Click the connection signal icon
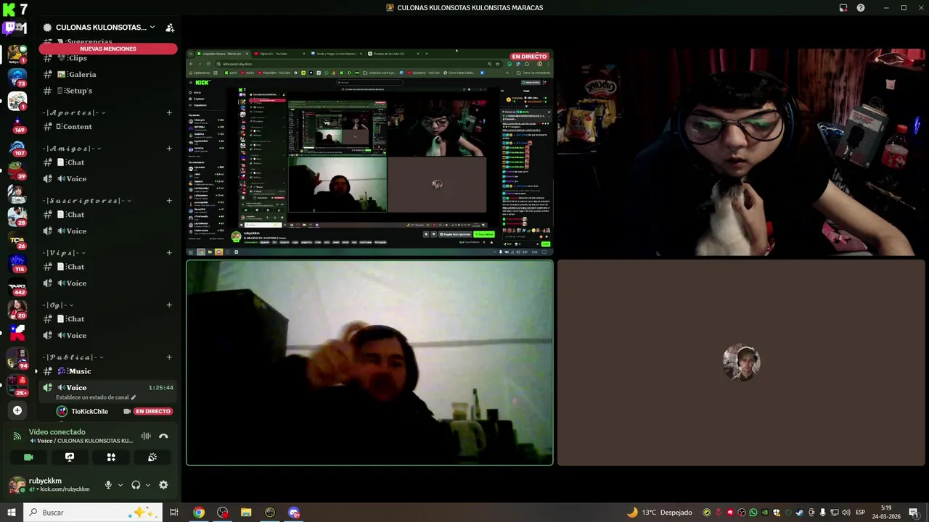This screenshot has width=929, height=522. tap(17, 436)
